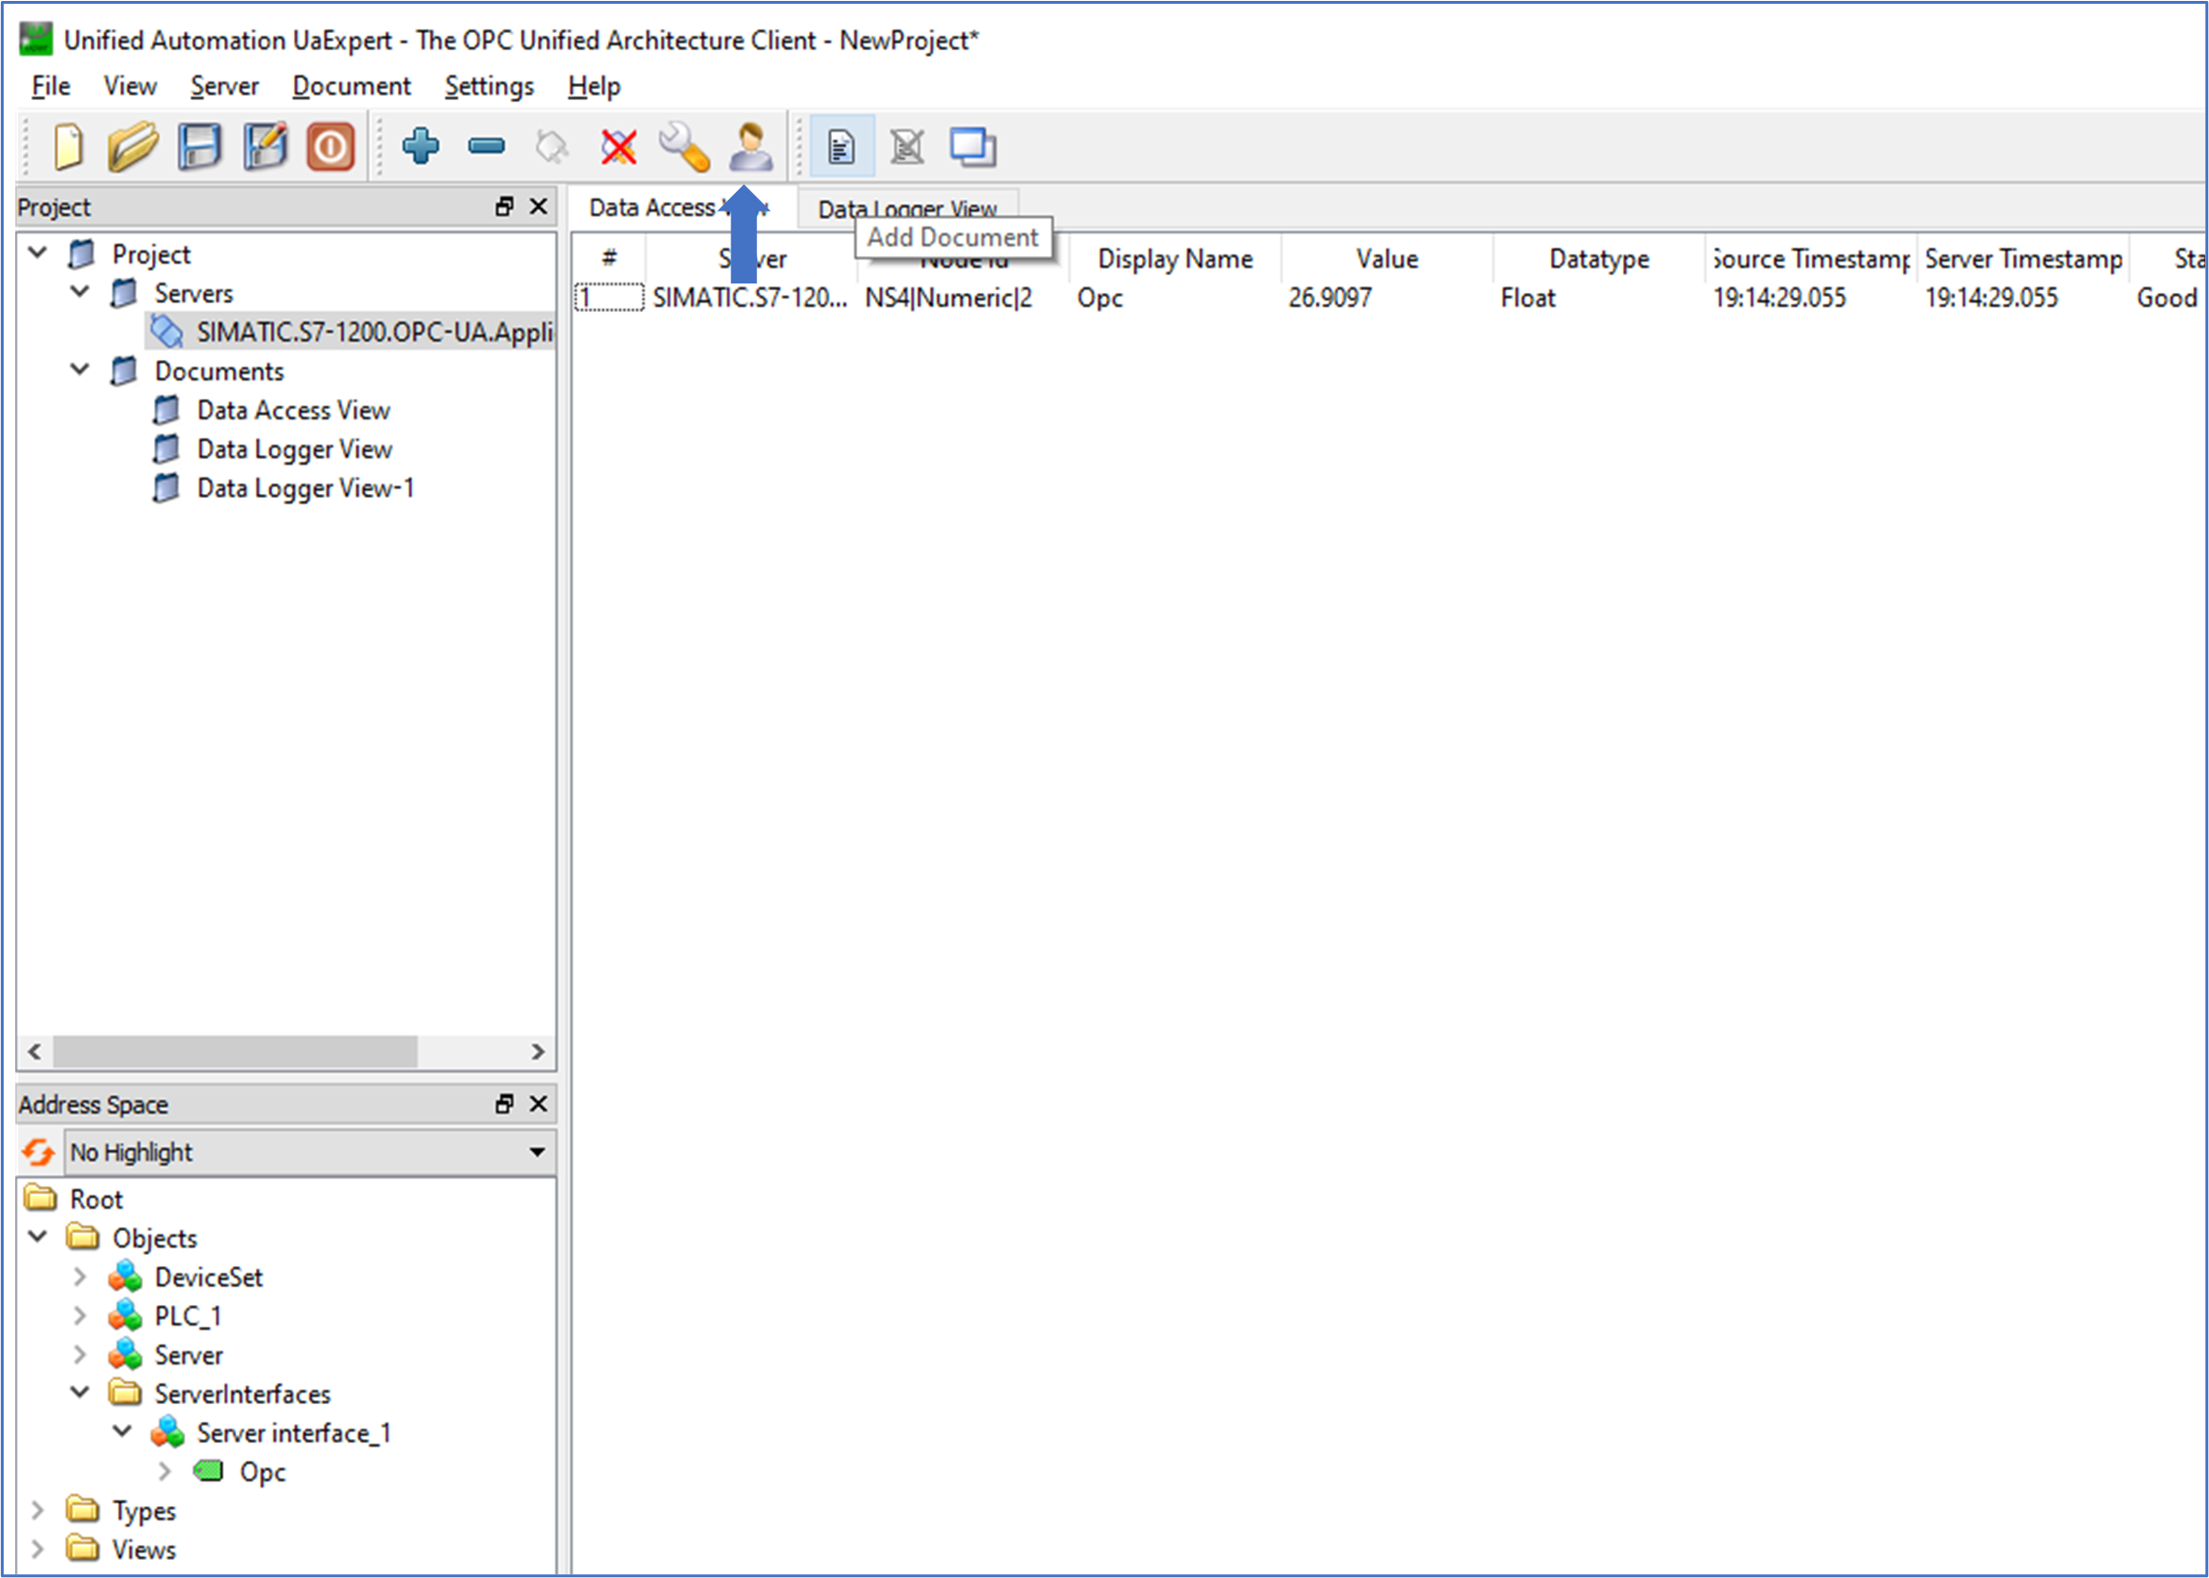The image size is (2209, 1578).
Task: Click the Open Project folder icon
Action: [133, 147]
